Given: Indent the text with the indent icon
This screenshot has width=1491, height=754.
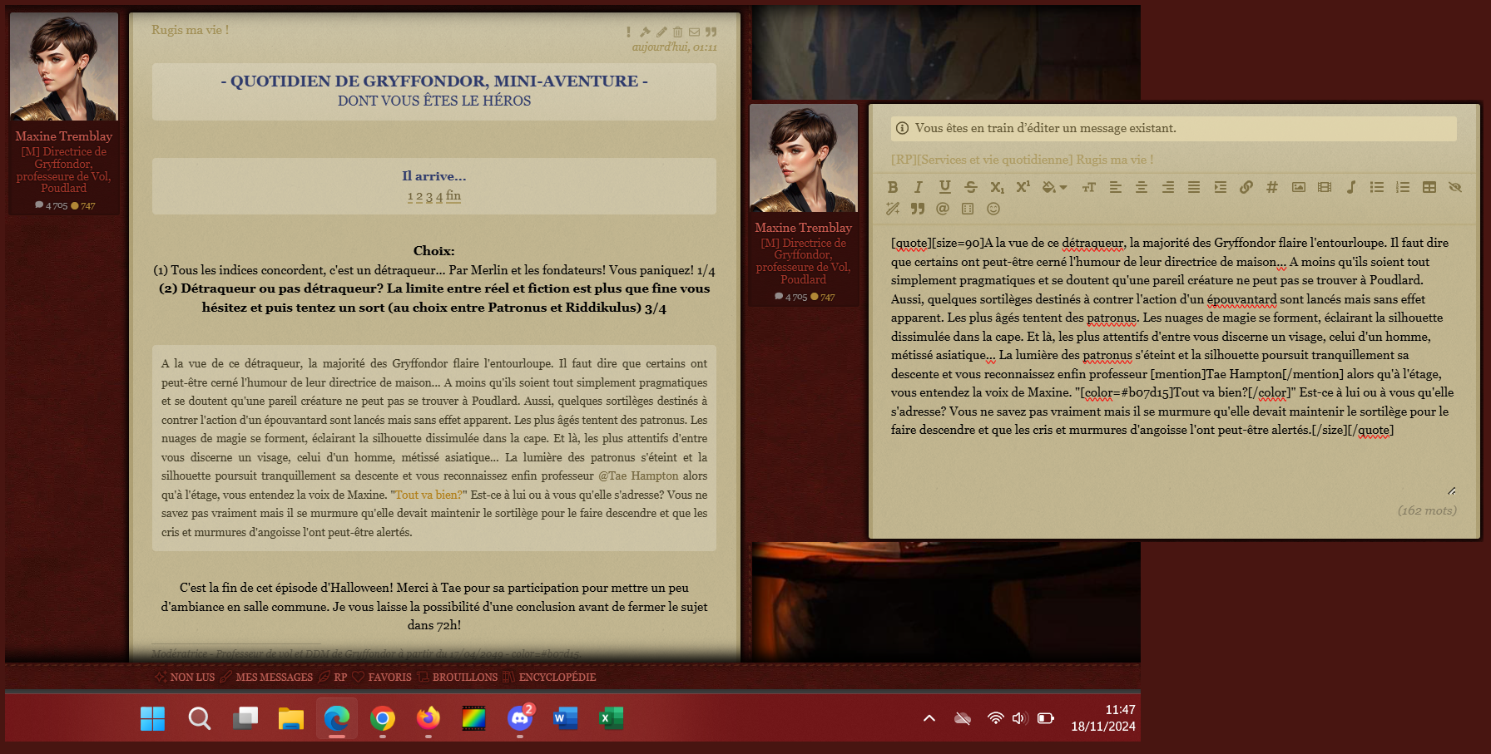Looking at the screenshot, I should pos(1221,187).
